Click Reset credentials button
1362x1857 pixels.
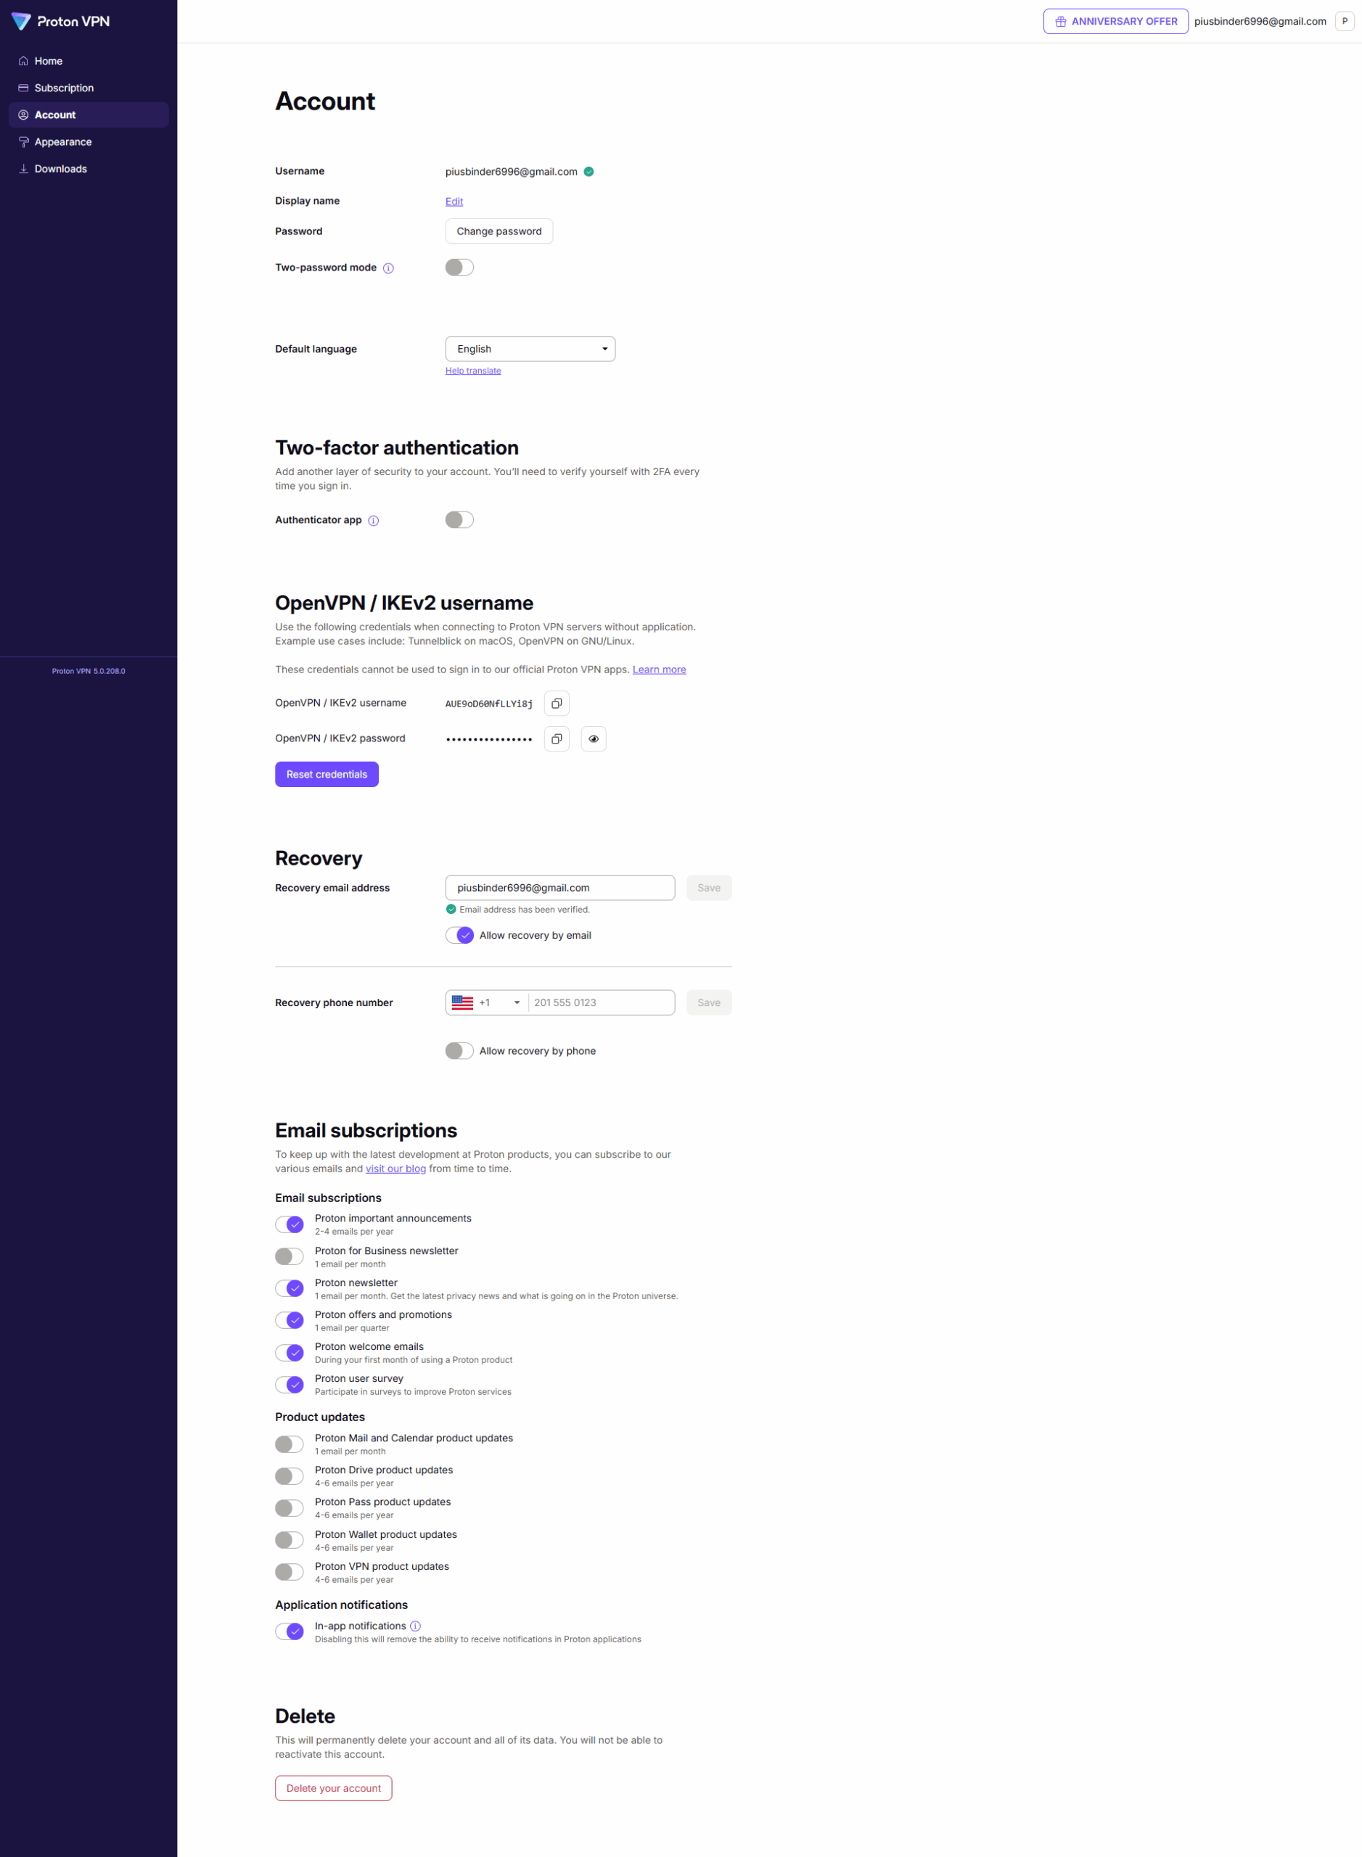(x=327, y=774)
